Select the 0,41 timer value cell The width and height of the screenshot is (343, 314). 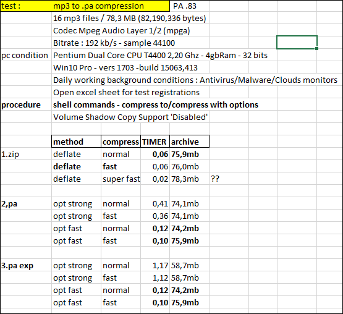click(155, 204)
